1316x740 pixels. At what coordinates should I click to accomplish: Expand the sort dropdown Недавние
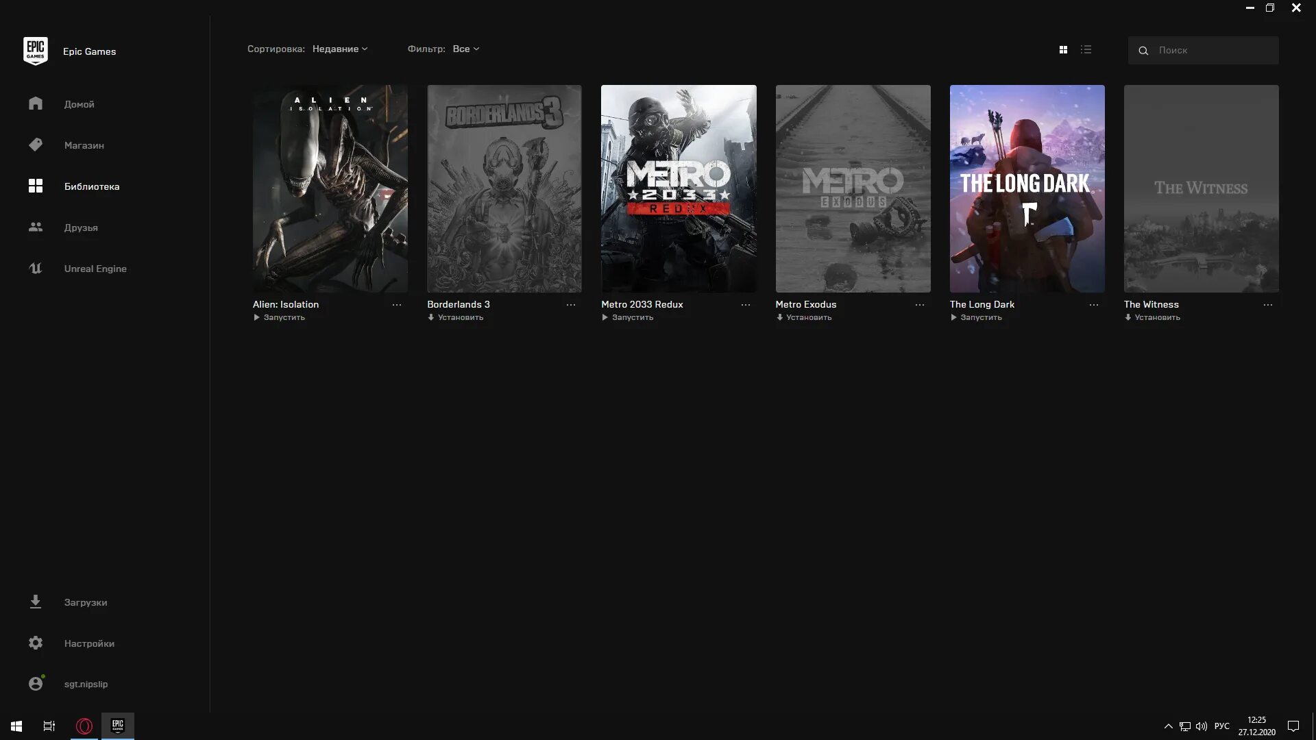tap(340, 49)
